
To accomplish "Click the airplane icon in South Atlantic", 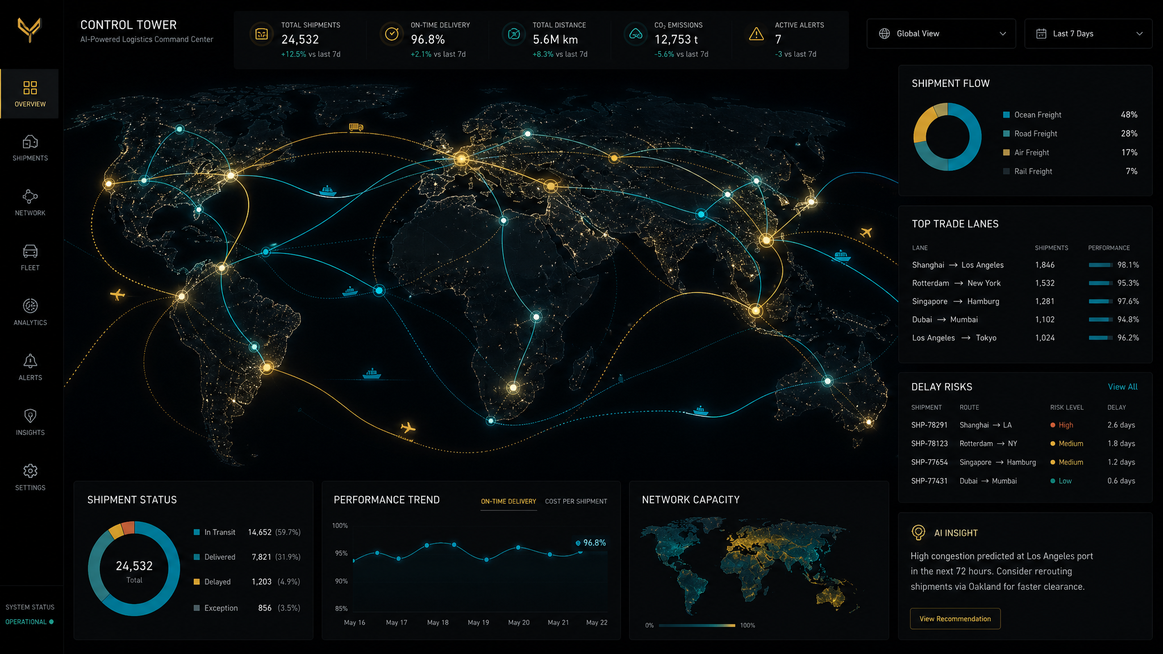I will tap(408, 427).
